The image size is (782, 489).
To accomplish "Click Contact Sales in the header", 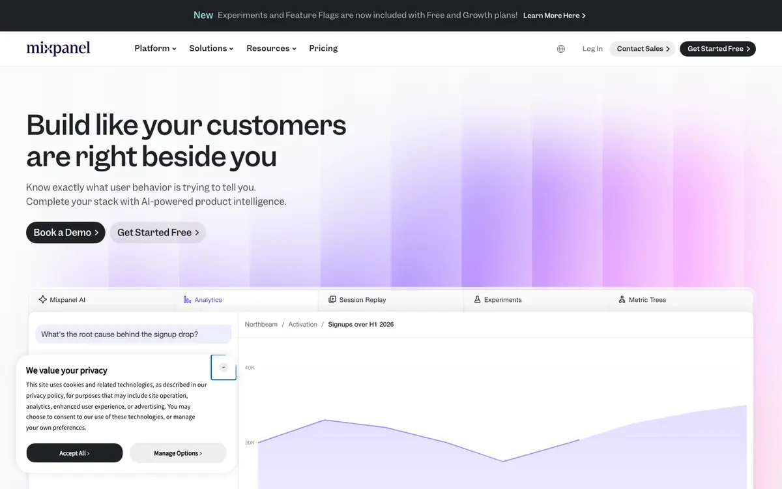I will pyautogui.click(x=643, y=49).
